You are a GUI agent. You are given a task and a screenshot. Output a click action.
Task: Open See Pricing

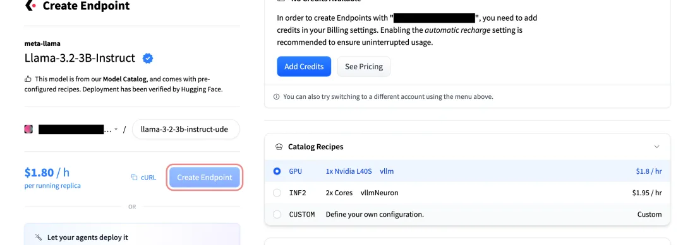pos(364,66)
